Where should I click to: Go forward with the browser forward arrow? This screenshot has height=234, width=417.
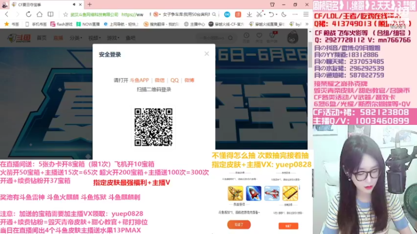[18, 15]
